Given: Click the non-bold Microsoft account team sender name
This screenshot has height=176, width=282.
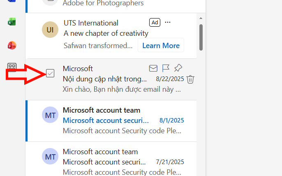Looking at the screenshot, I should 100,152.
